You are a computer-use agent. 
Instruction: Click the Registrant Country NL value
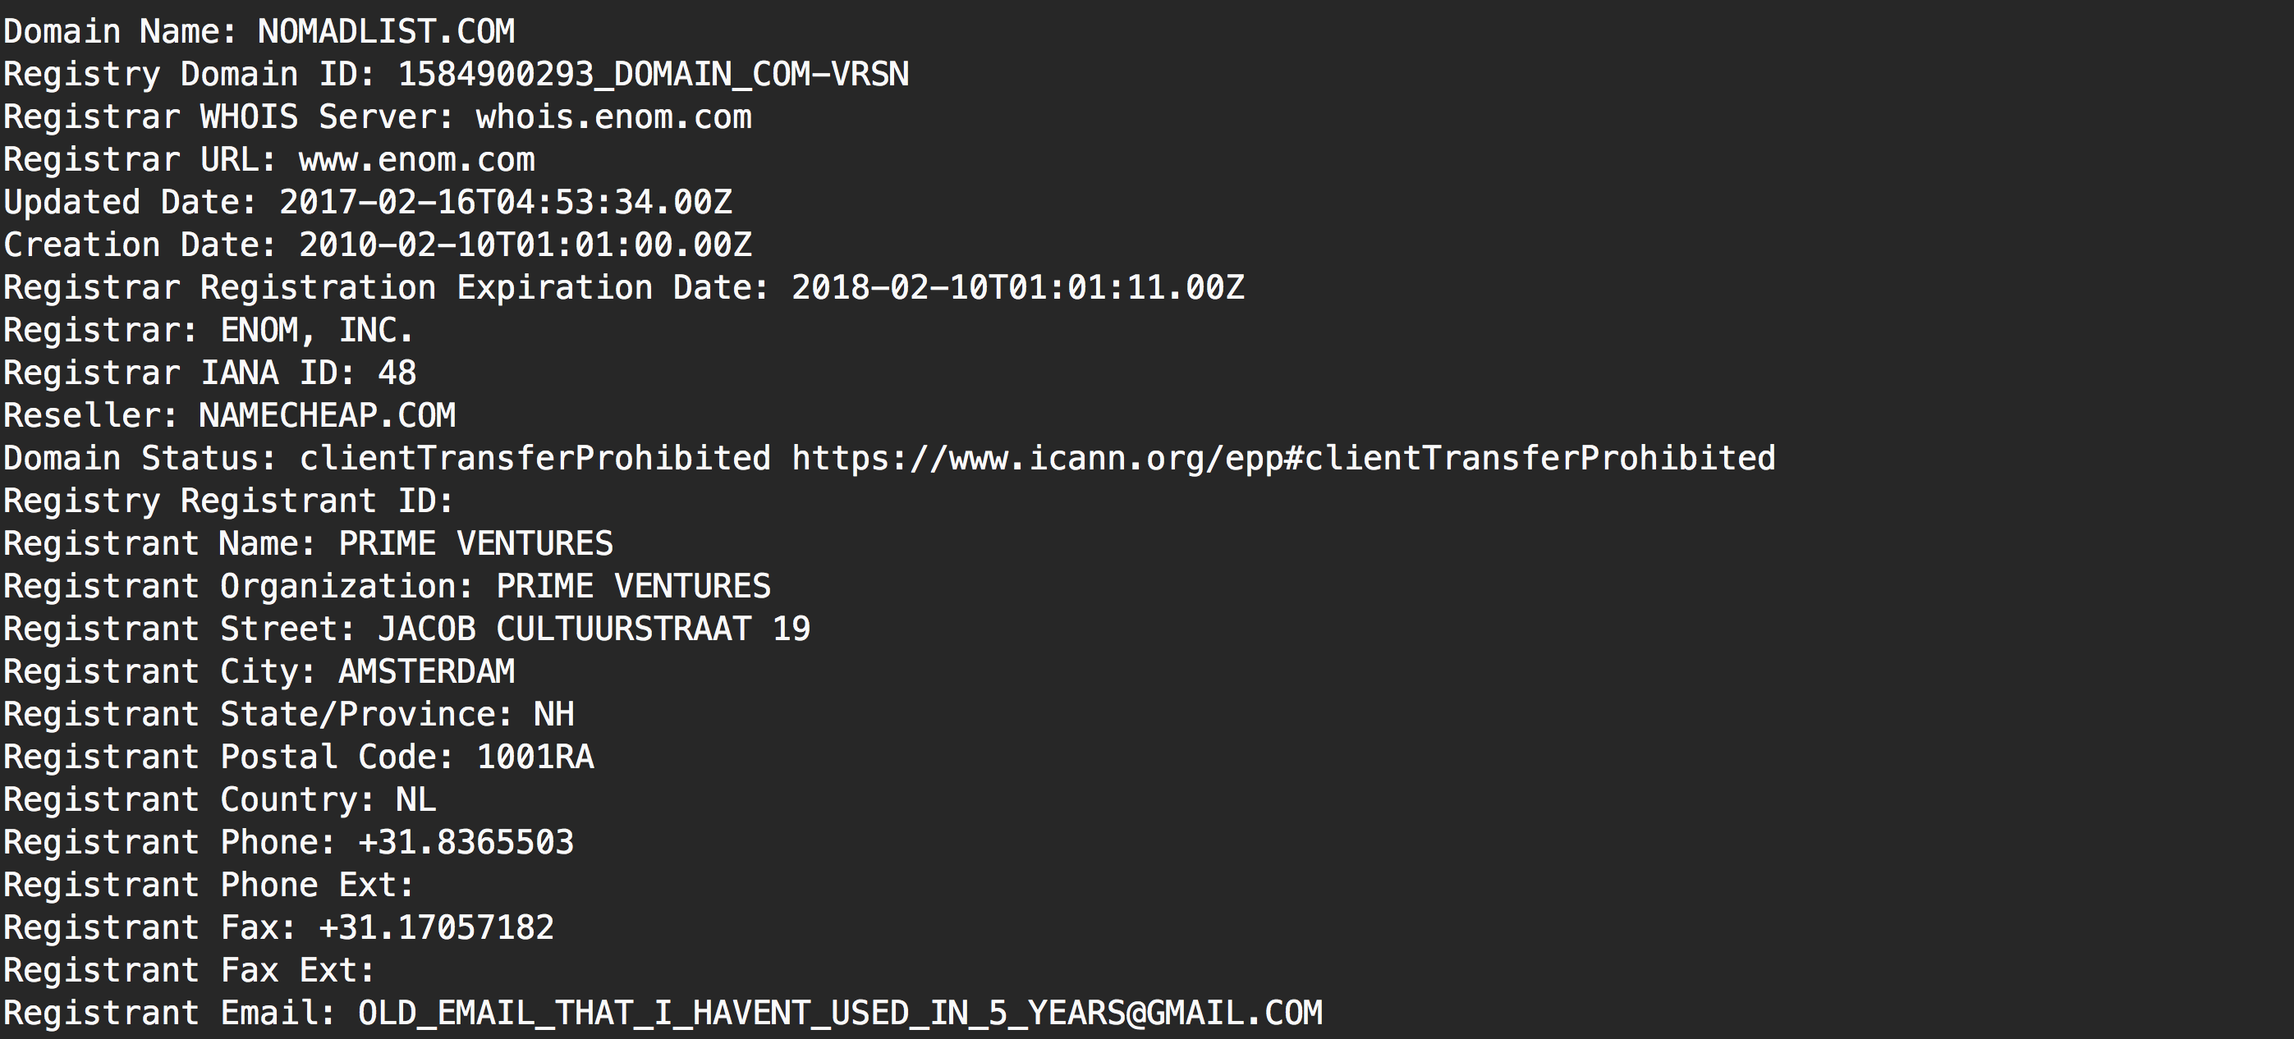(x=416, y=800)
